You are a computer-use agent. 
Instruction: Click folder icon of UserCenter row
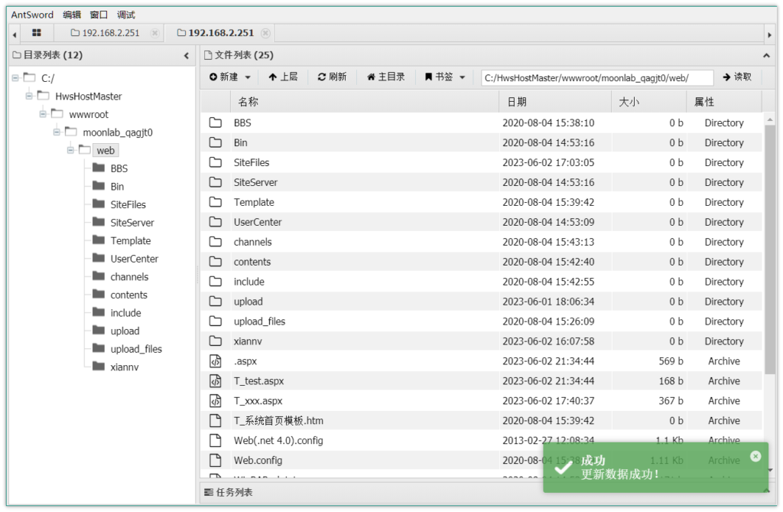[215, 222]
